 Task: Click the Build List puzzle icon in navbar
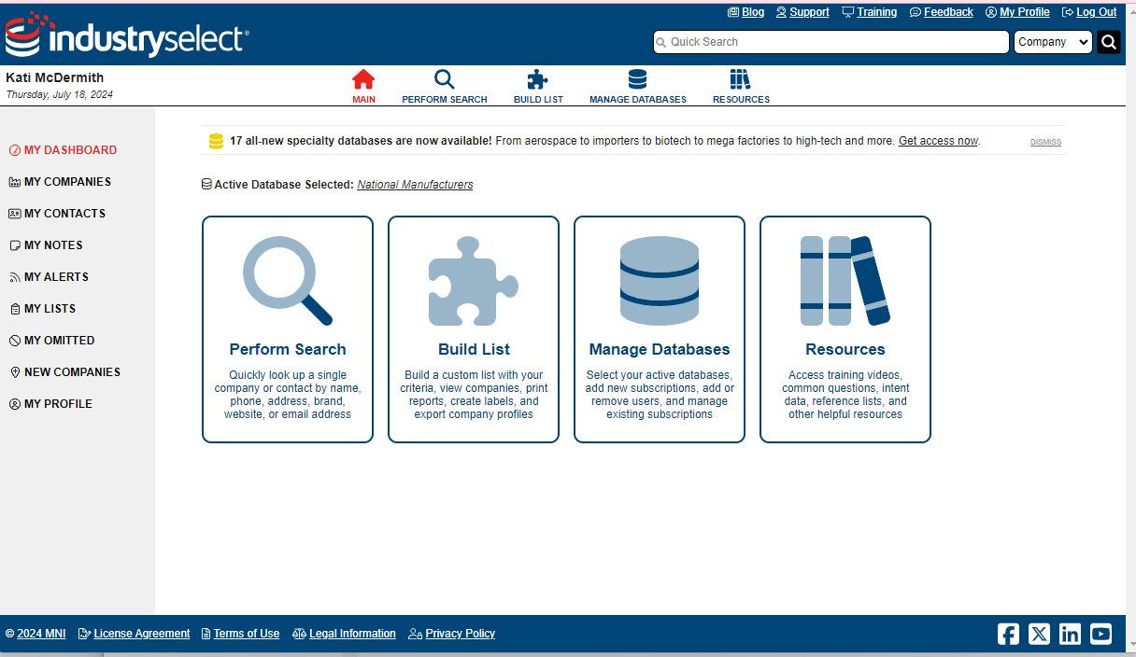pyautogui.click(x=538, y=79)
